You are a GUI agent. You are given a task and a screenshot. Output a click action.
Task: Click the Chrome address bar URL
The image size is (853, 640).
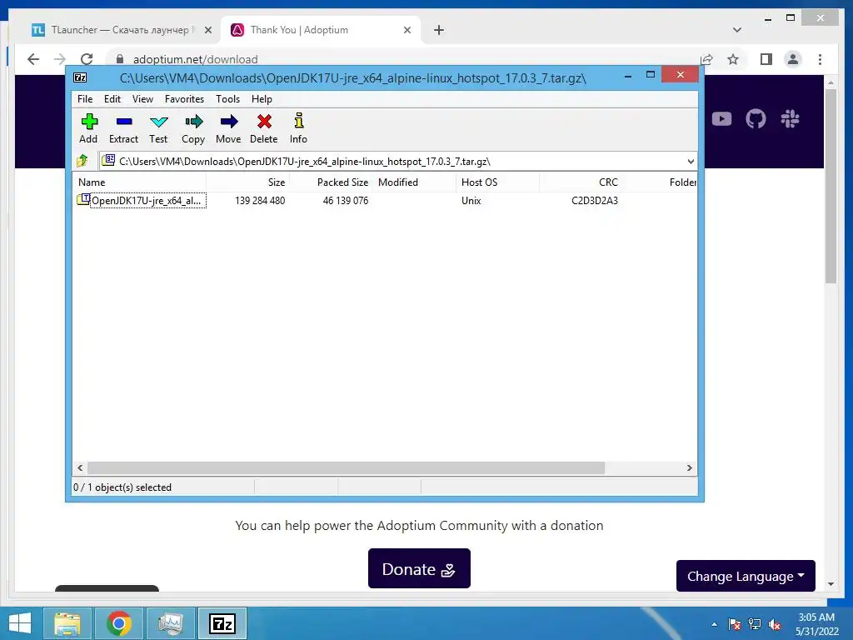tap(195, 59)
